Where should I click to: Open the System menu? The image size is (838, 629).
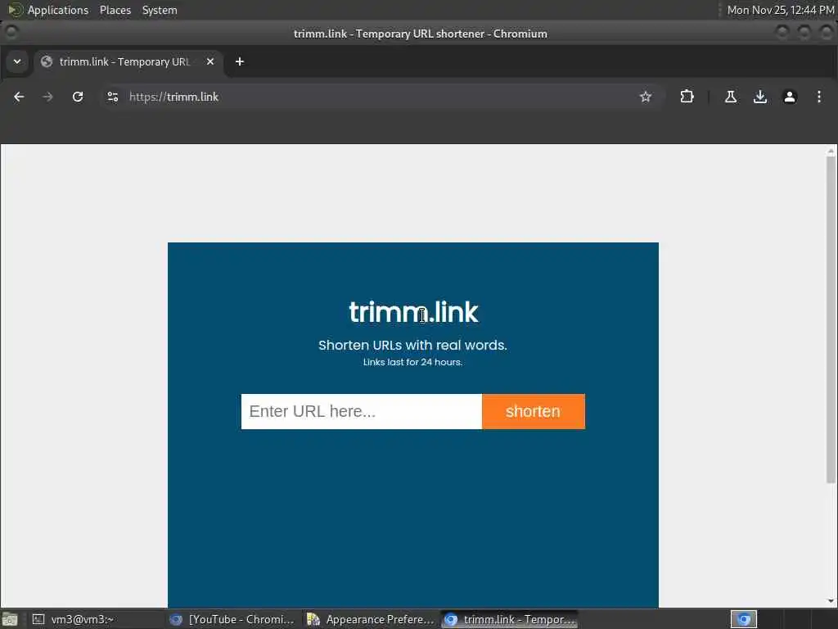click(160, 10)
